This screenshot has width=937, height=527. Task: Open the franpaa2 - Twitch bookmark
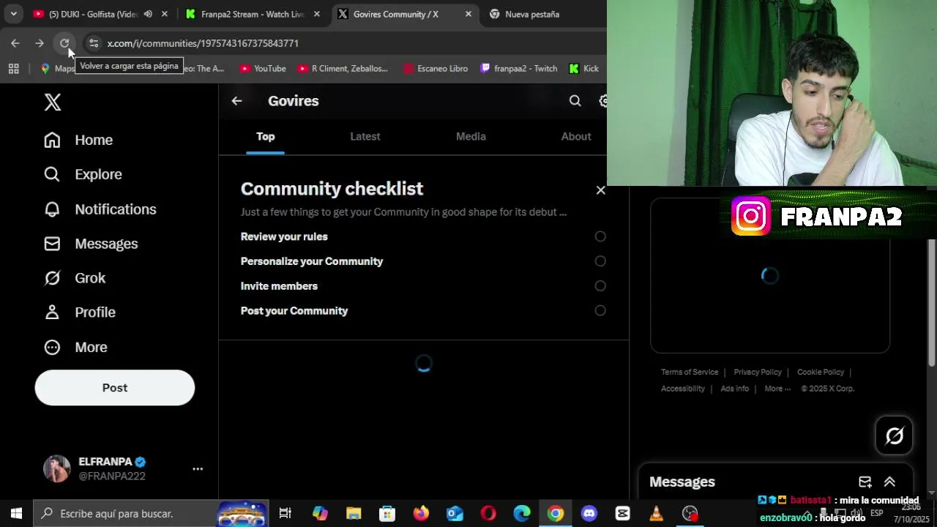click(519, 68)
